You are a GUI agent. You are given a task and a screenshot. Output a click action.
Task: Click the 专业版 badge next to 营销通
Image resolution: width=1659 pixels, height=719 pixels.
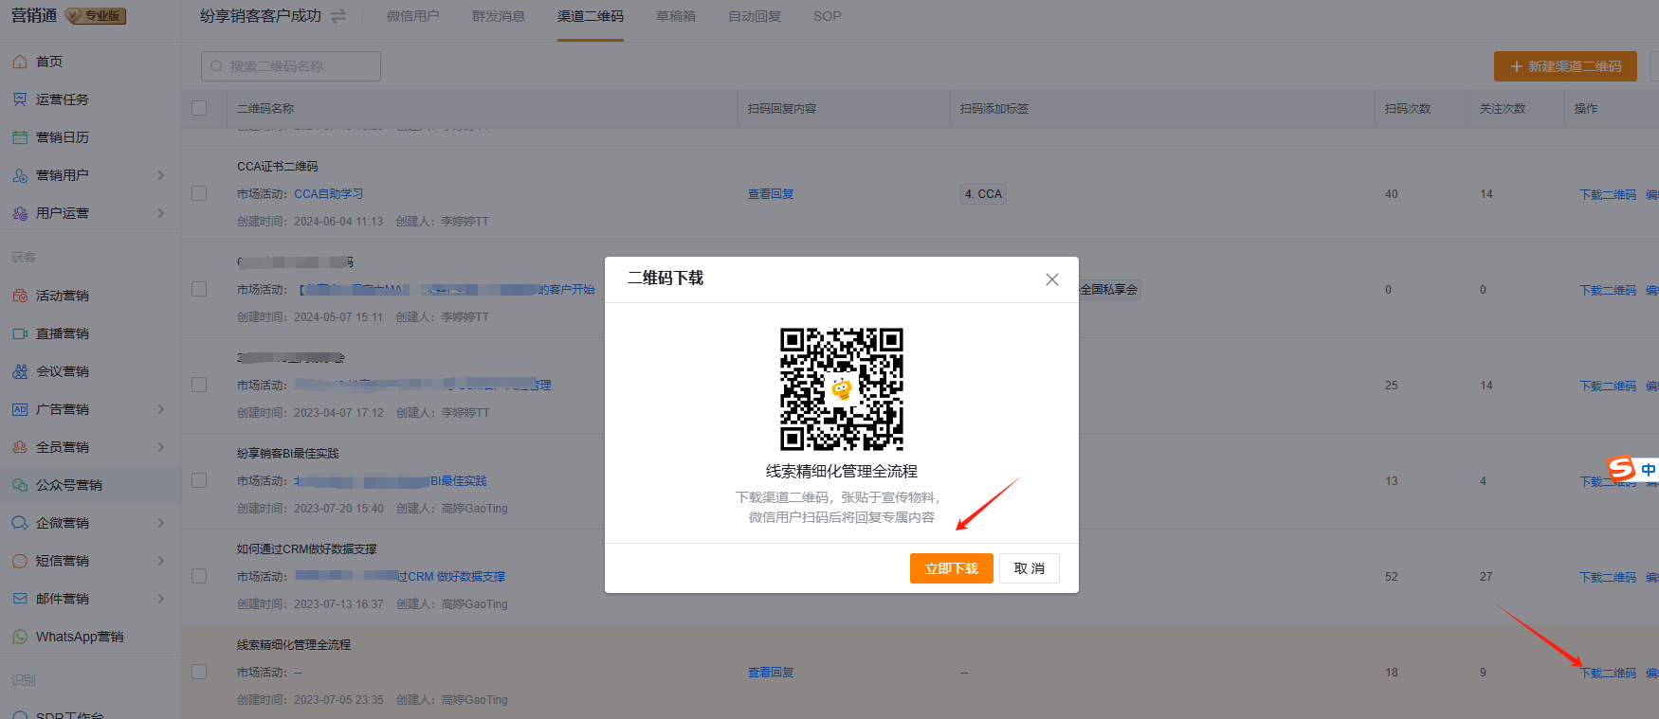(96, 16)
